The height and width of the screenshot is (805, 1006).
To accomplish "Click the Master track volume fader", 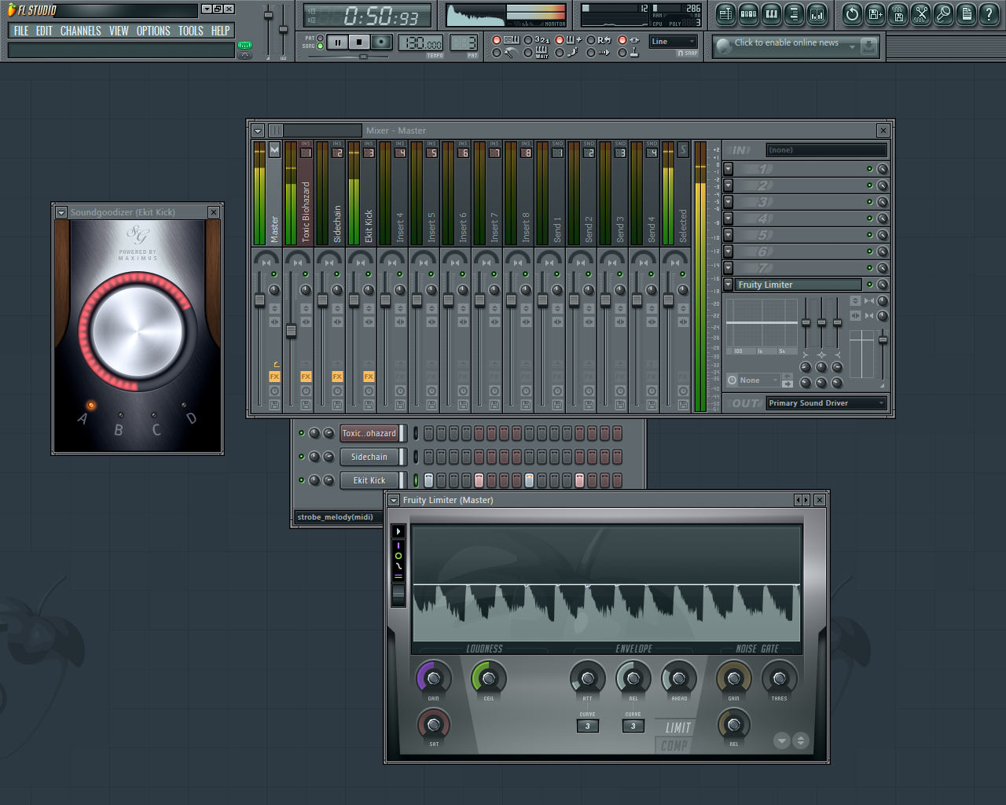I will click(x=259, y=300).
